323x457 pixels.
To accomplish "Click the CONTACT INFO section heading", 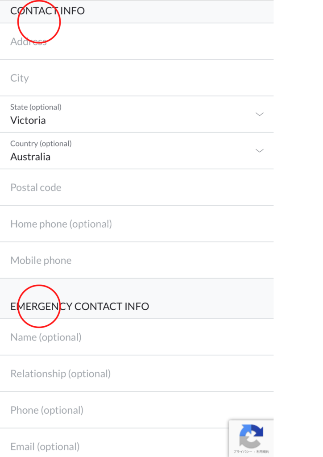I will click(x=47, y=11).
